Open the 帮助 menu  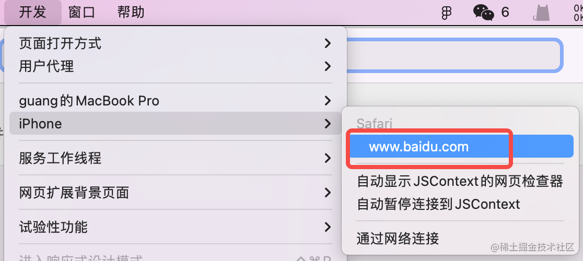[x=131, y=12]
